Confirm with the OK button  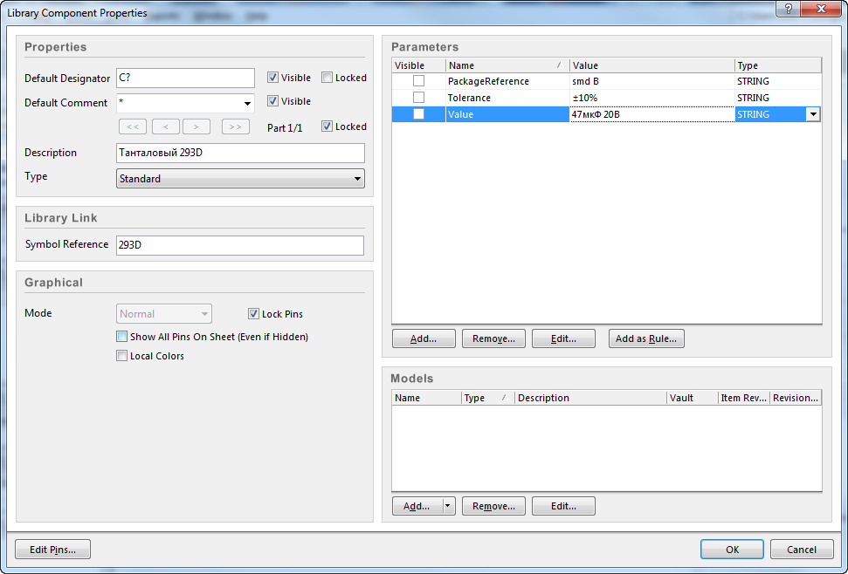coord(732,550)
